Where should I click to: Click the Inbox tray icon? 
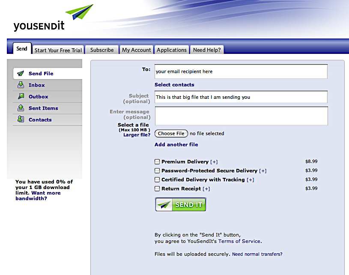tap(21, 85)
